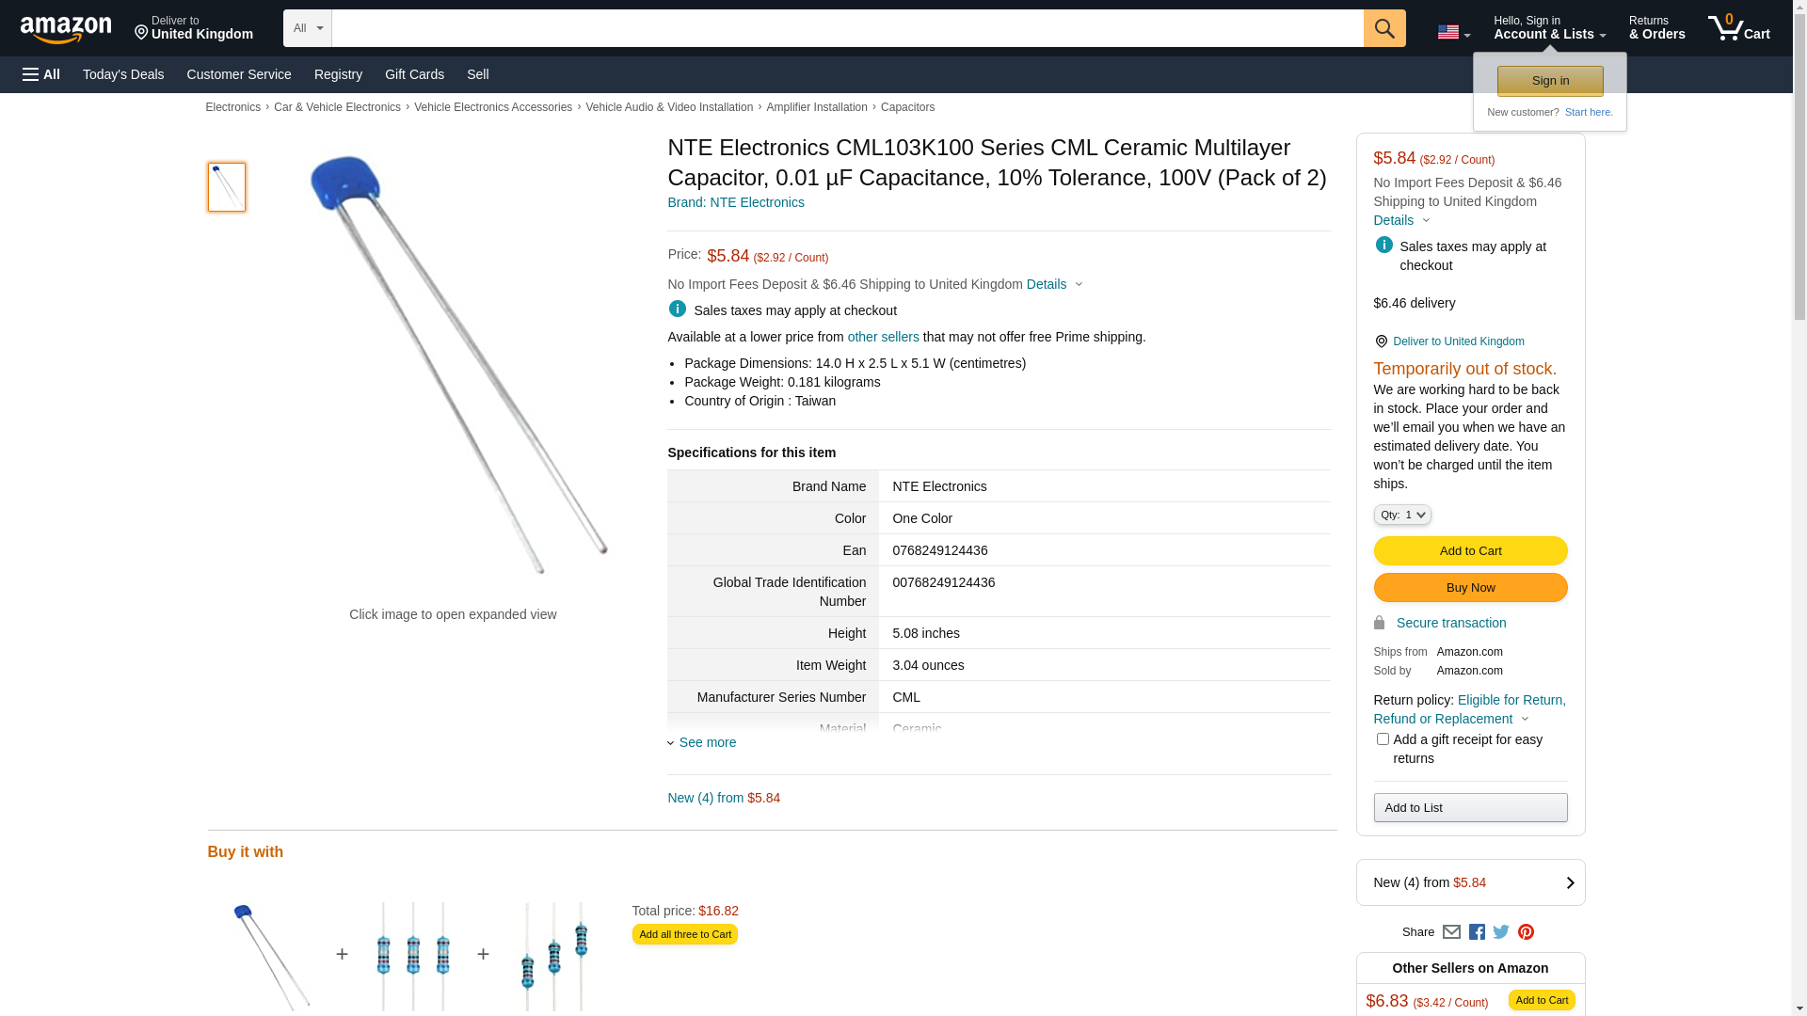This screenshot has width=1807, height=1016.
Task: Open the Qty quantity dropdown
Action: point(1401,515)
